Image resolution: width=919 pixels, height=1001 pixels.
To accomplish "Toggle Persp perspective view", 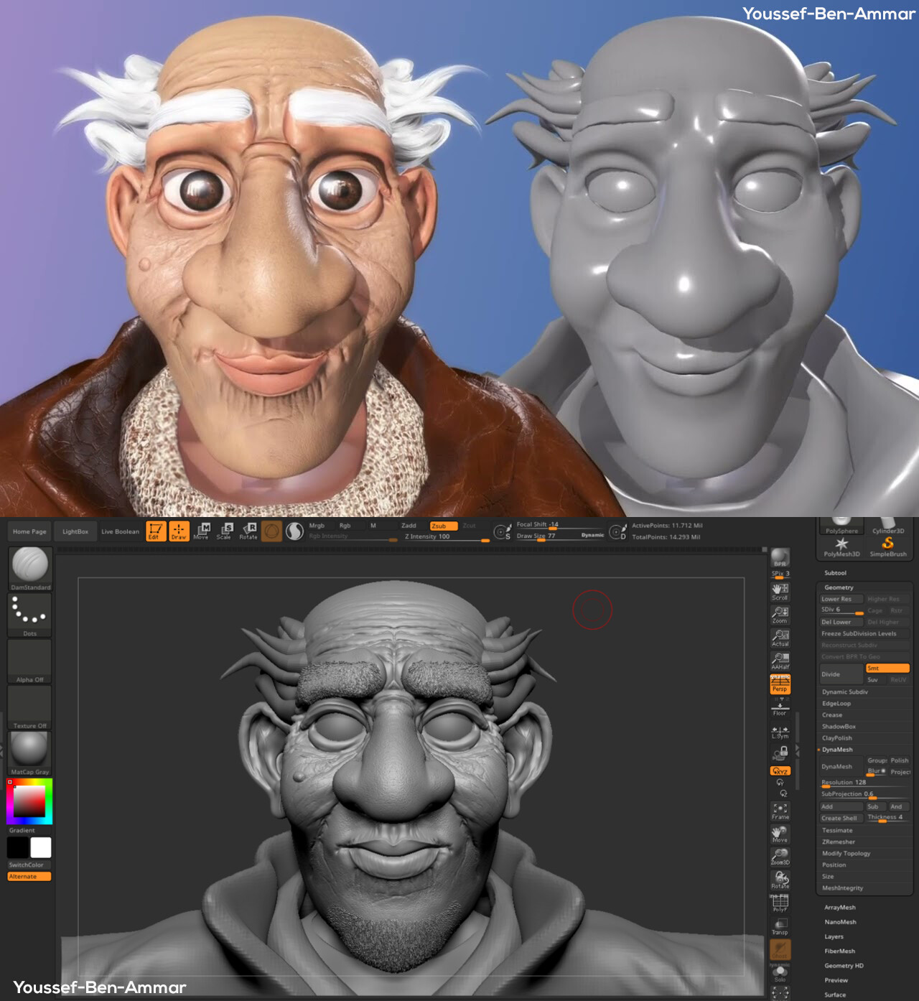I will (x=781, y=684).
